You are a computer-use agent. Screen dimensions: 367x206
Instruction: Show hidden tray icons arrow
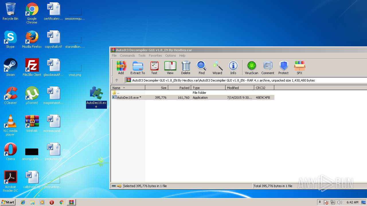click(319, 202)
